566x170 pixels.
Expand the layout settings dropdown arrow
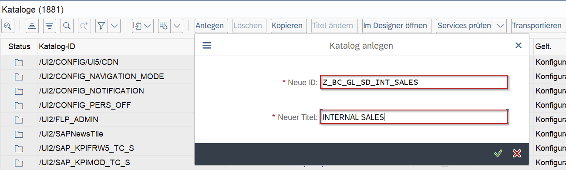[177, 26]
